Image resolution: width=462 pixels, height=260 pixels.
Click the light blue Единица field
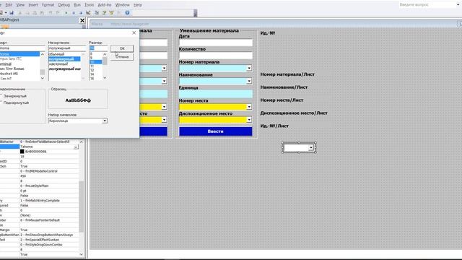pyautogui.click(x=215, y=94)
